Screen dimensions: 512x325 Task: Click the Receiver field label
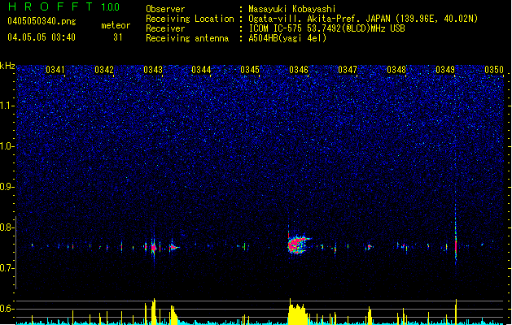(x=165, y=28)
